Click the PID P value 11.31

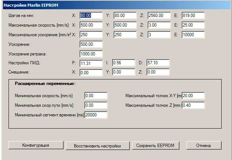(x=91, y=63)
